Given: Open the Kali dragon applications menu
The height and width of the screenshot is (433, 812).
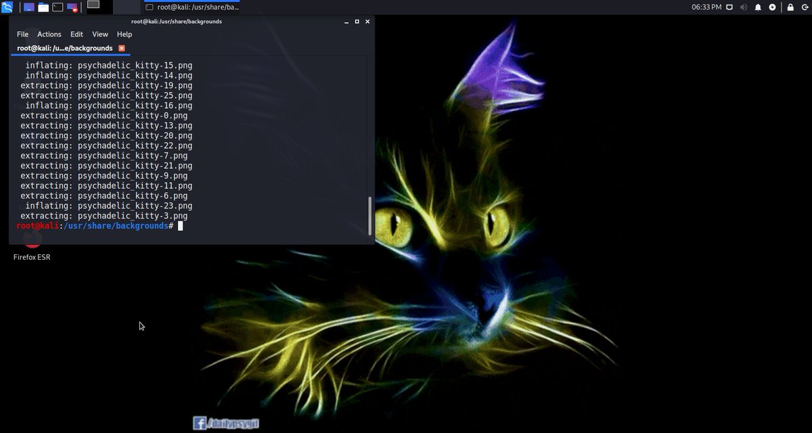Looking at the screenshot, I should pos(7,7).
